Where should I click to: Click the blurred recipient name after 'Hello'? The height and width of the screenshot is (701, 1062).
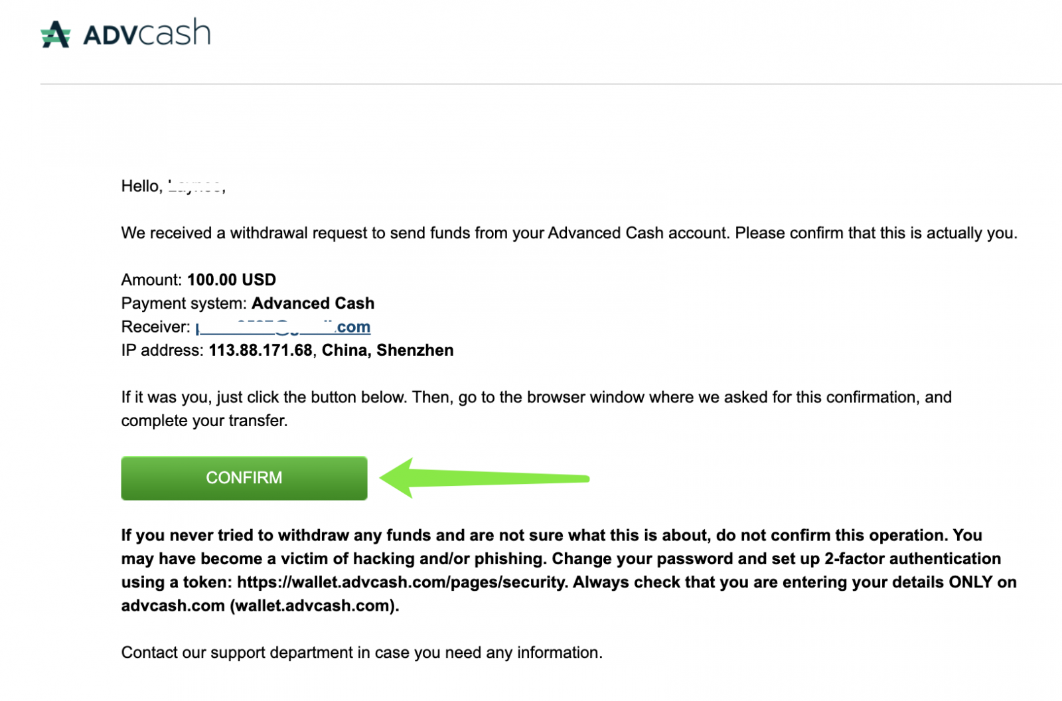[x=196, y=186]
